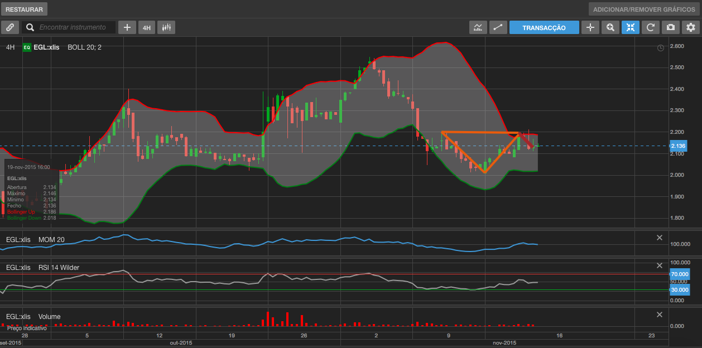
Task: Open the candlestick chart type menu
Action: (166, 27)
